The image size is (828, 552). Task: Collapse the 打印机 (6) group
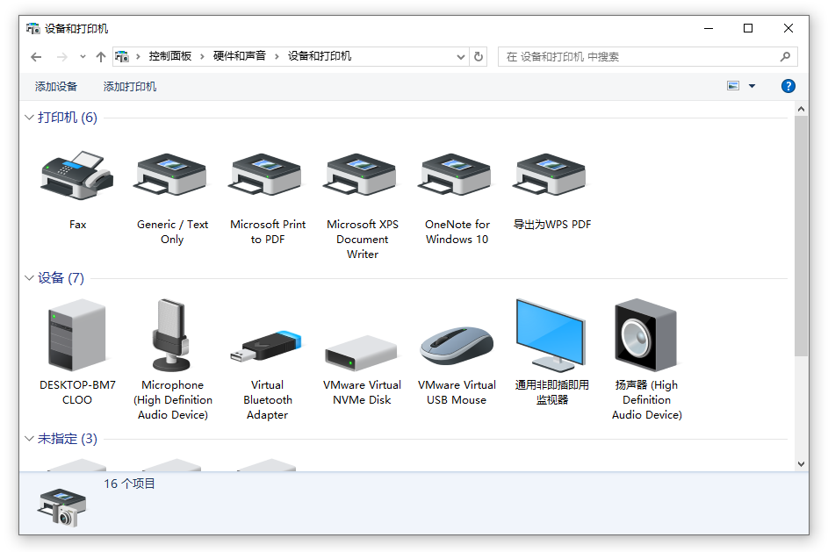point(30,117)
